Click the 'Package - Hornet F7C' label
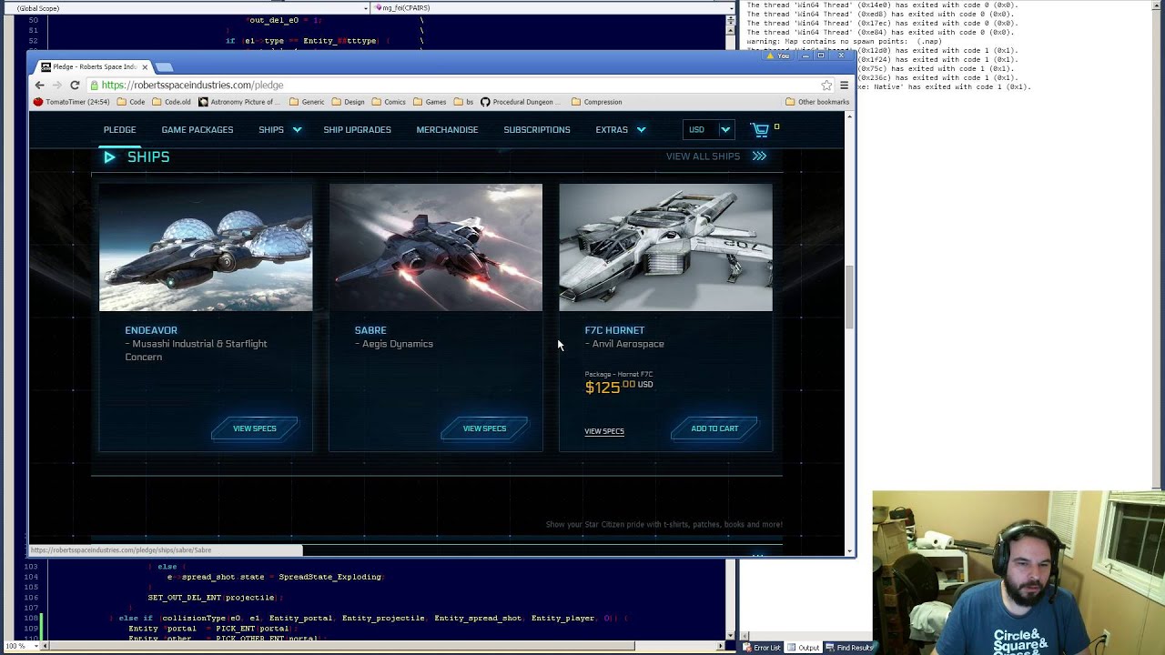This screenshot has height=655, width=1165. [619, 374]
